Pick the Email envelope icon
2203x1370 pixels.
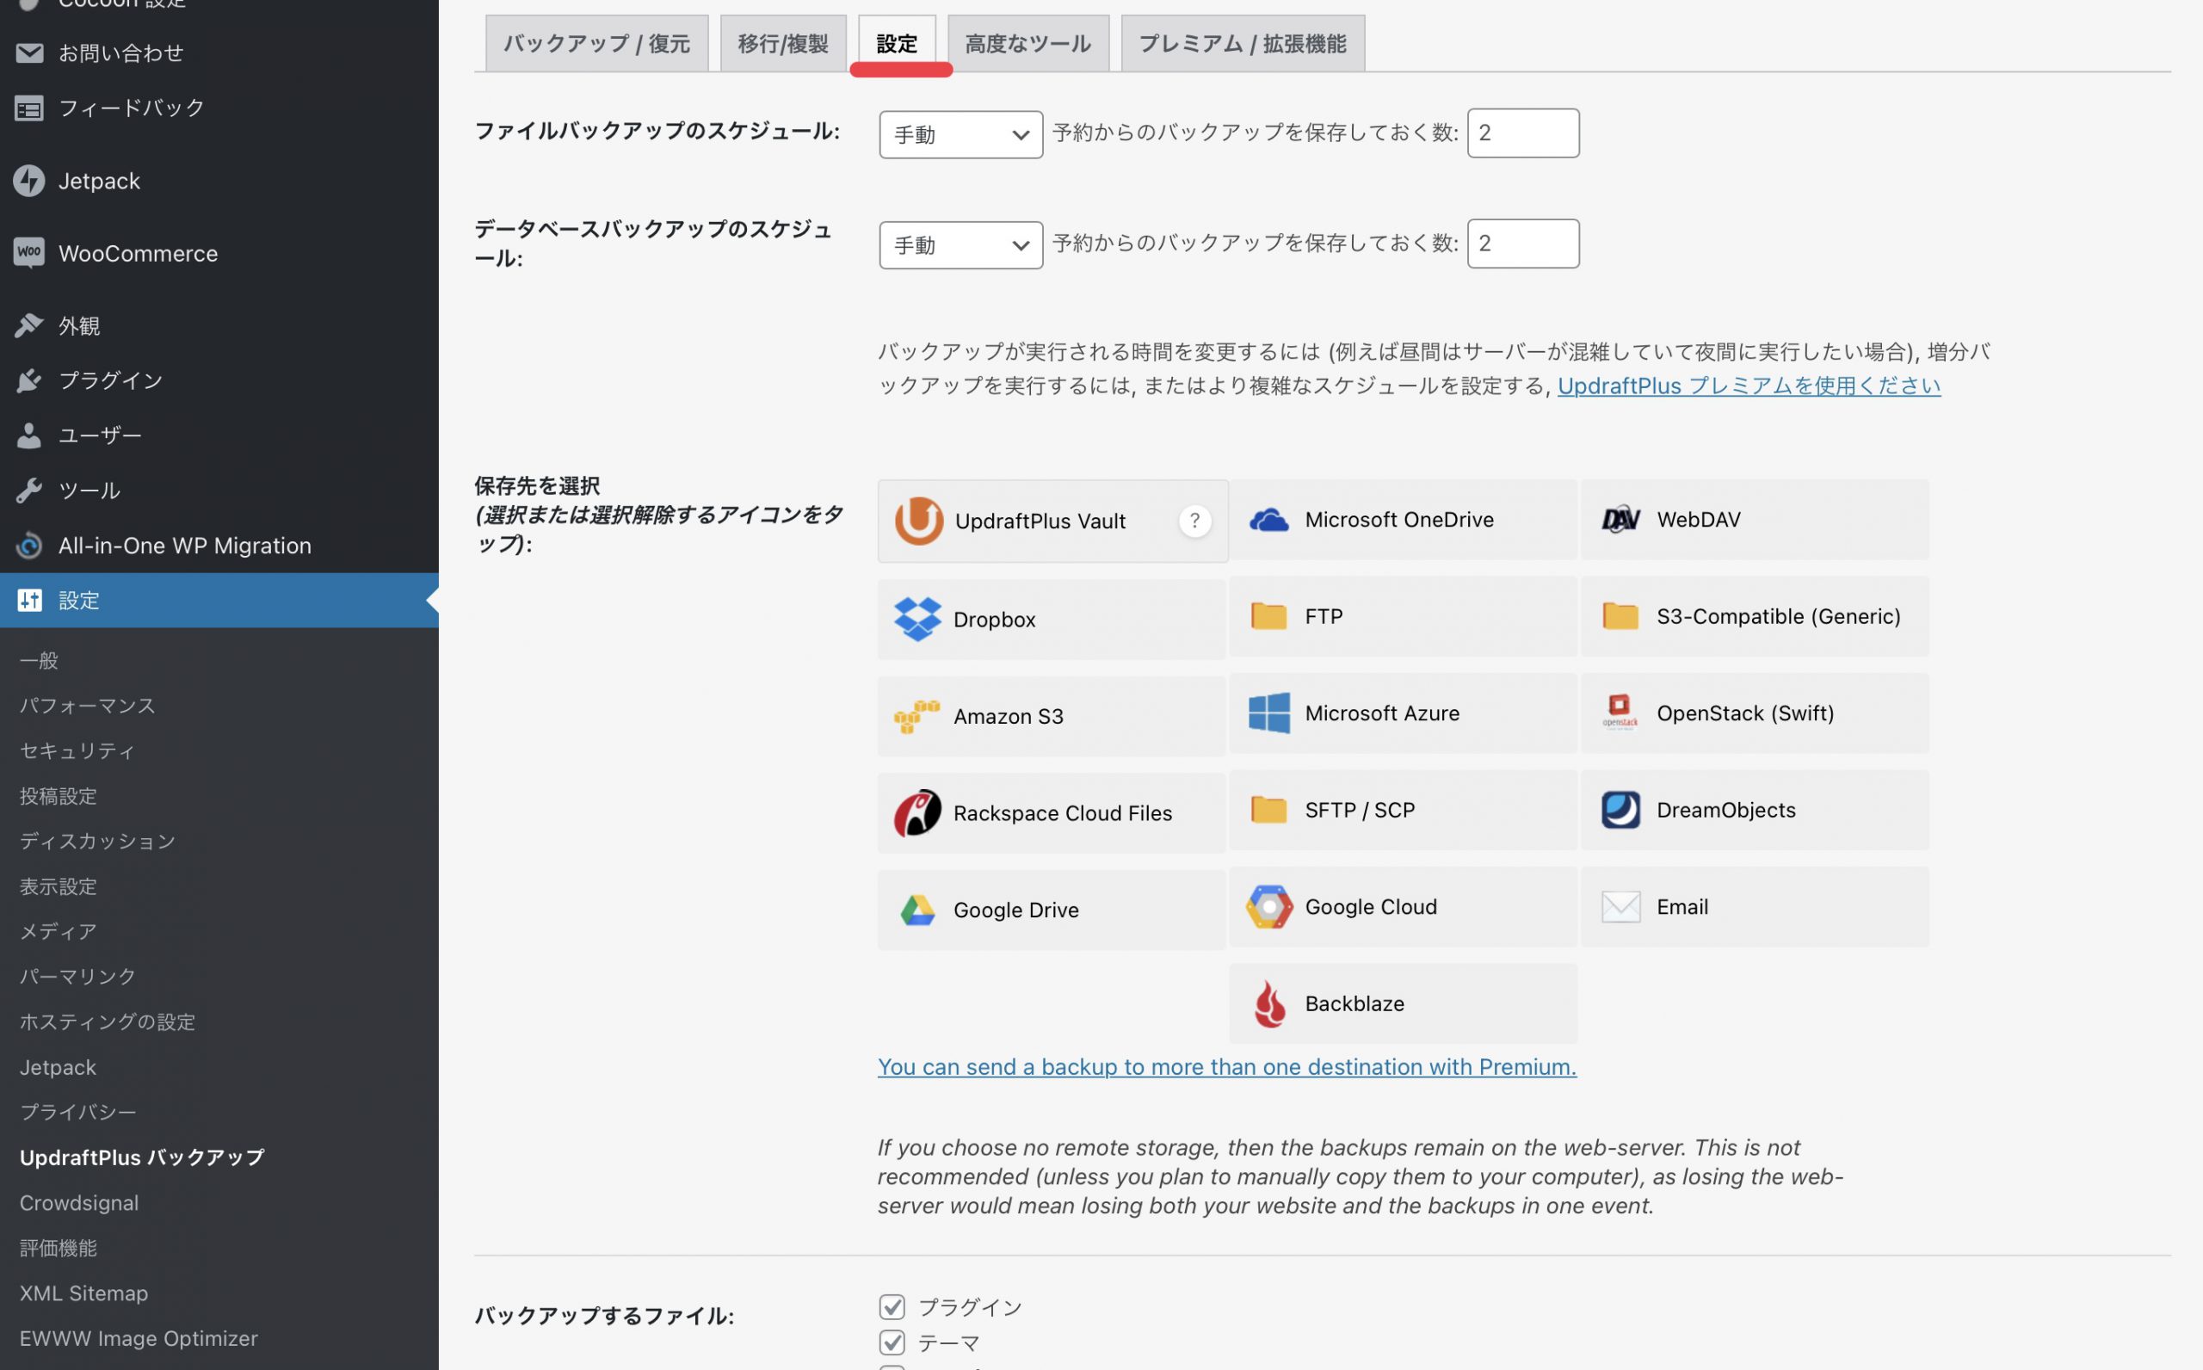[x=1620, y=906]
